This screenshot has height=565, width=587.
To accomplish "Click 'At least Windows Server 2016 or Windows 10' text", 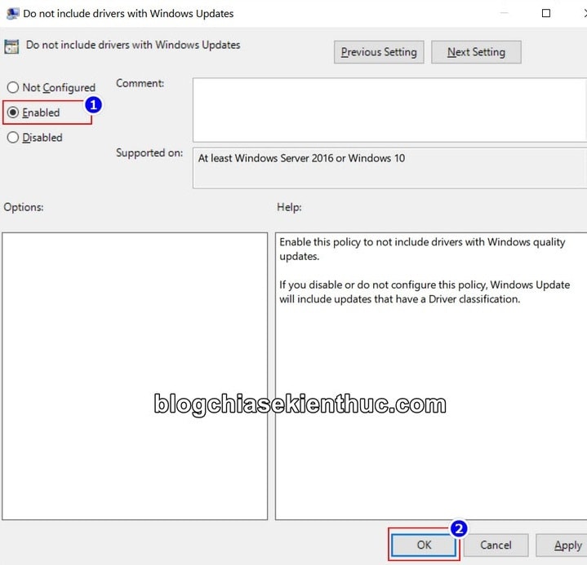I will coord(302,158).
